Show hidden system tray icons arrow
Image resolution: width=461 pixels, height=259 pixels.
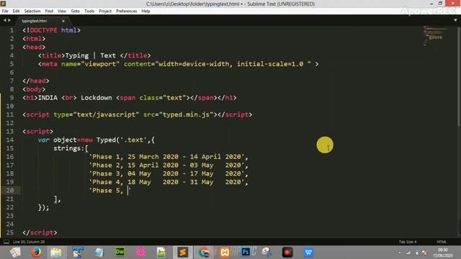400,253
